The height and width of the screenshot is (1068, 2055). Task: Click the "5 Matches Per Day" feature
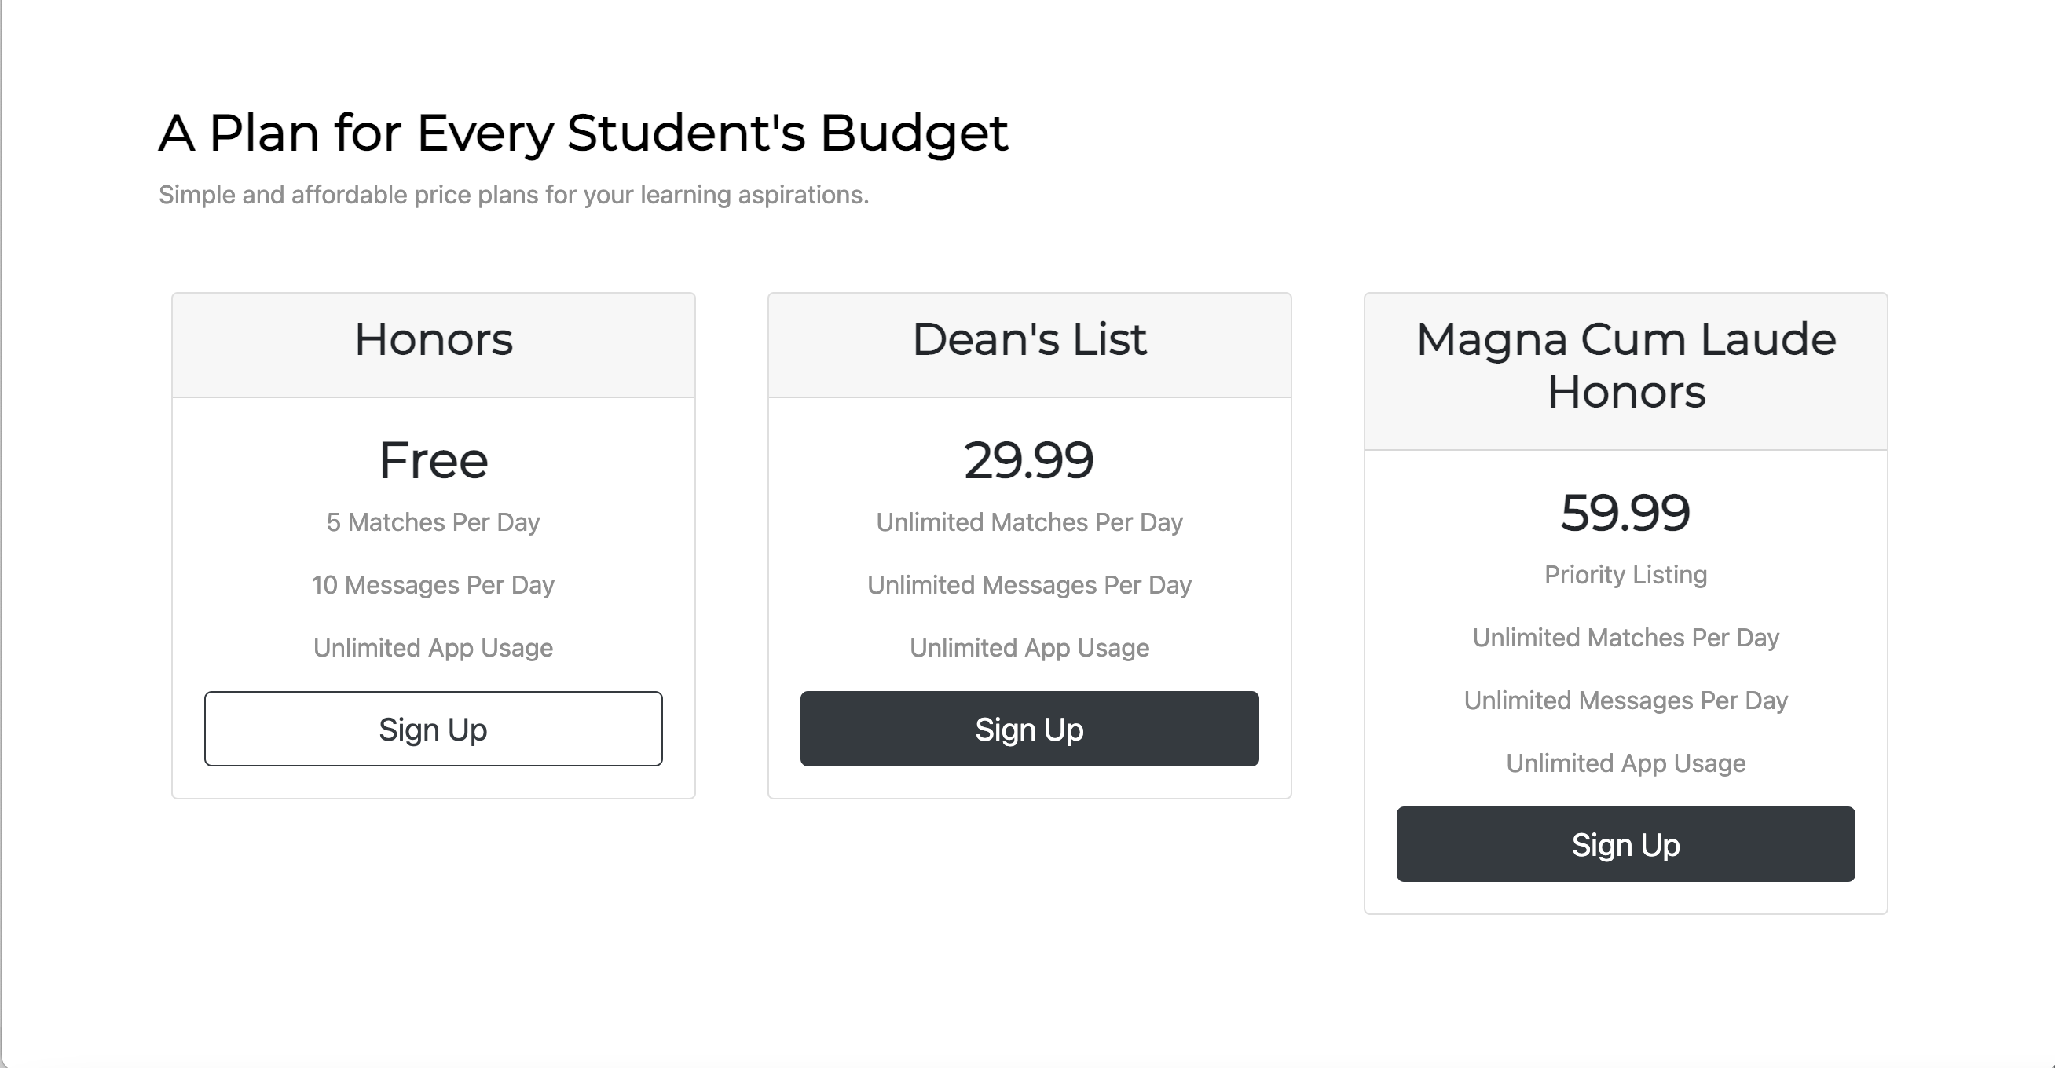pyautogui.click(x=433, y=522)
